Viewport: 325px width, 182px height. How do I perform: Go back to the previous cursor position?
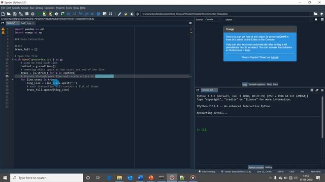pos(132,14)
